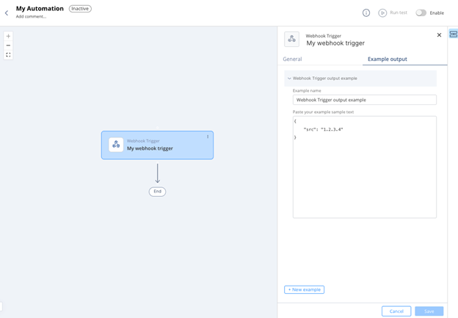
Task: Click the zoom in plus icon
Action: tap(8, 36)
